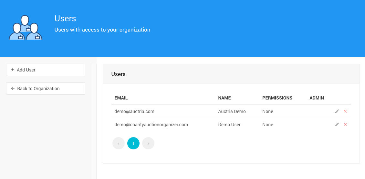This screenshot has height=179, width=365.
Task: Open the edit pencil for Demo User
Action: coord(337,125)
